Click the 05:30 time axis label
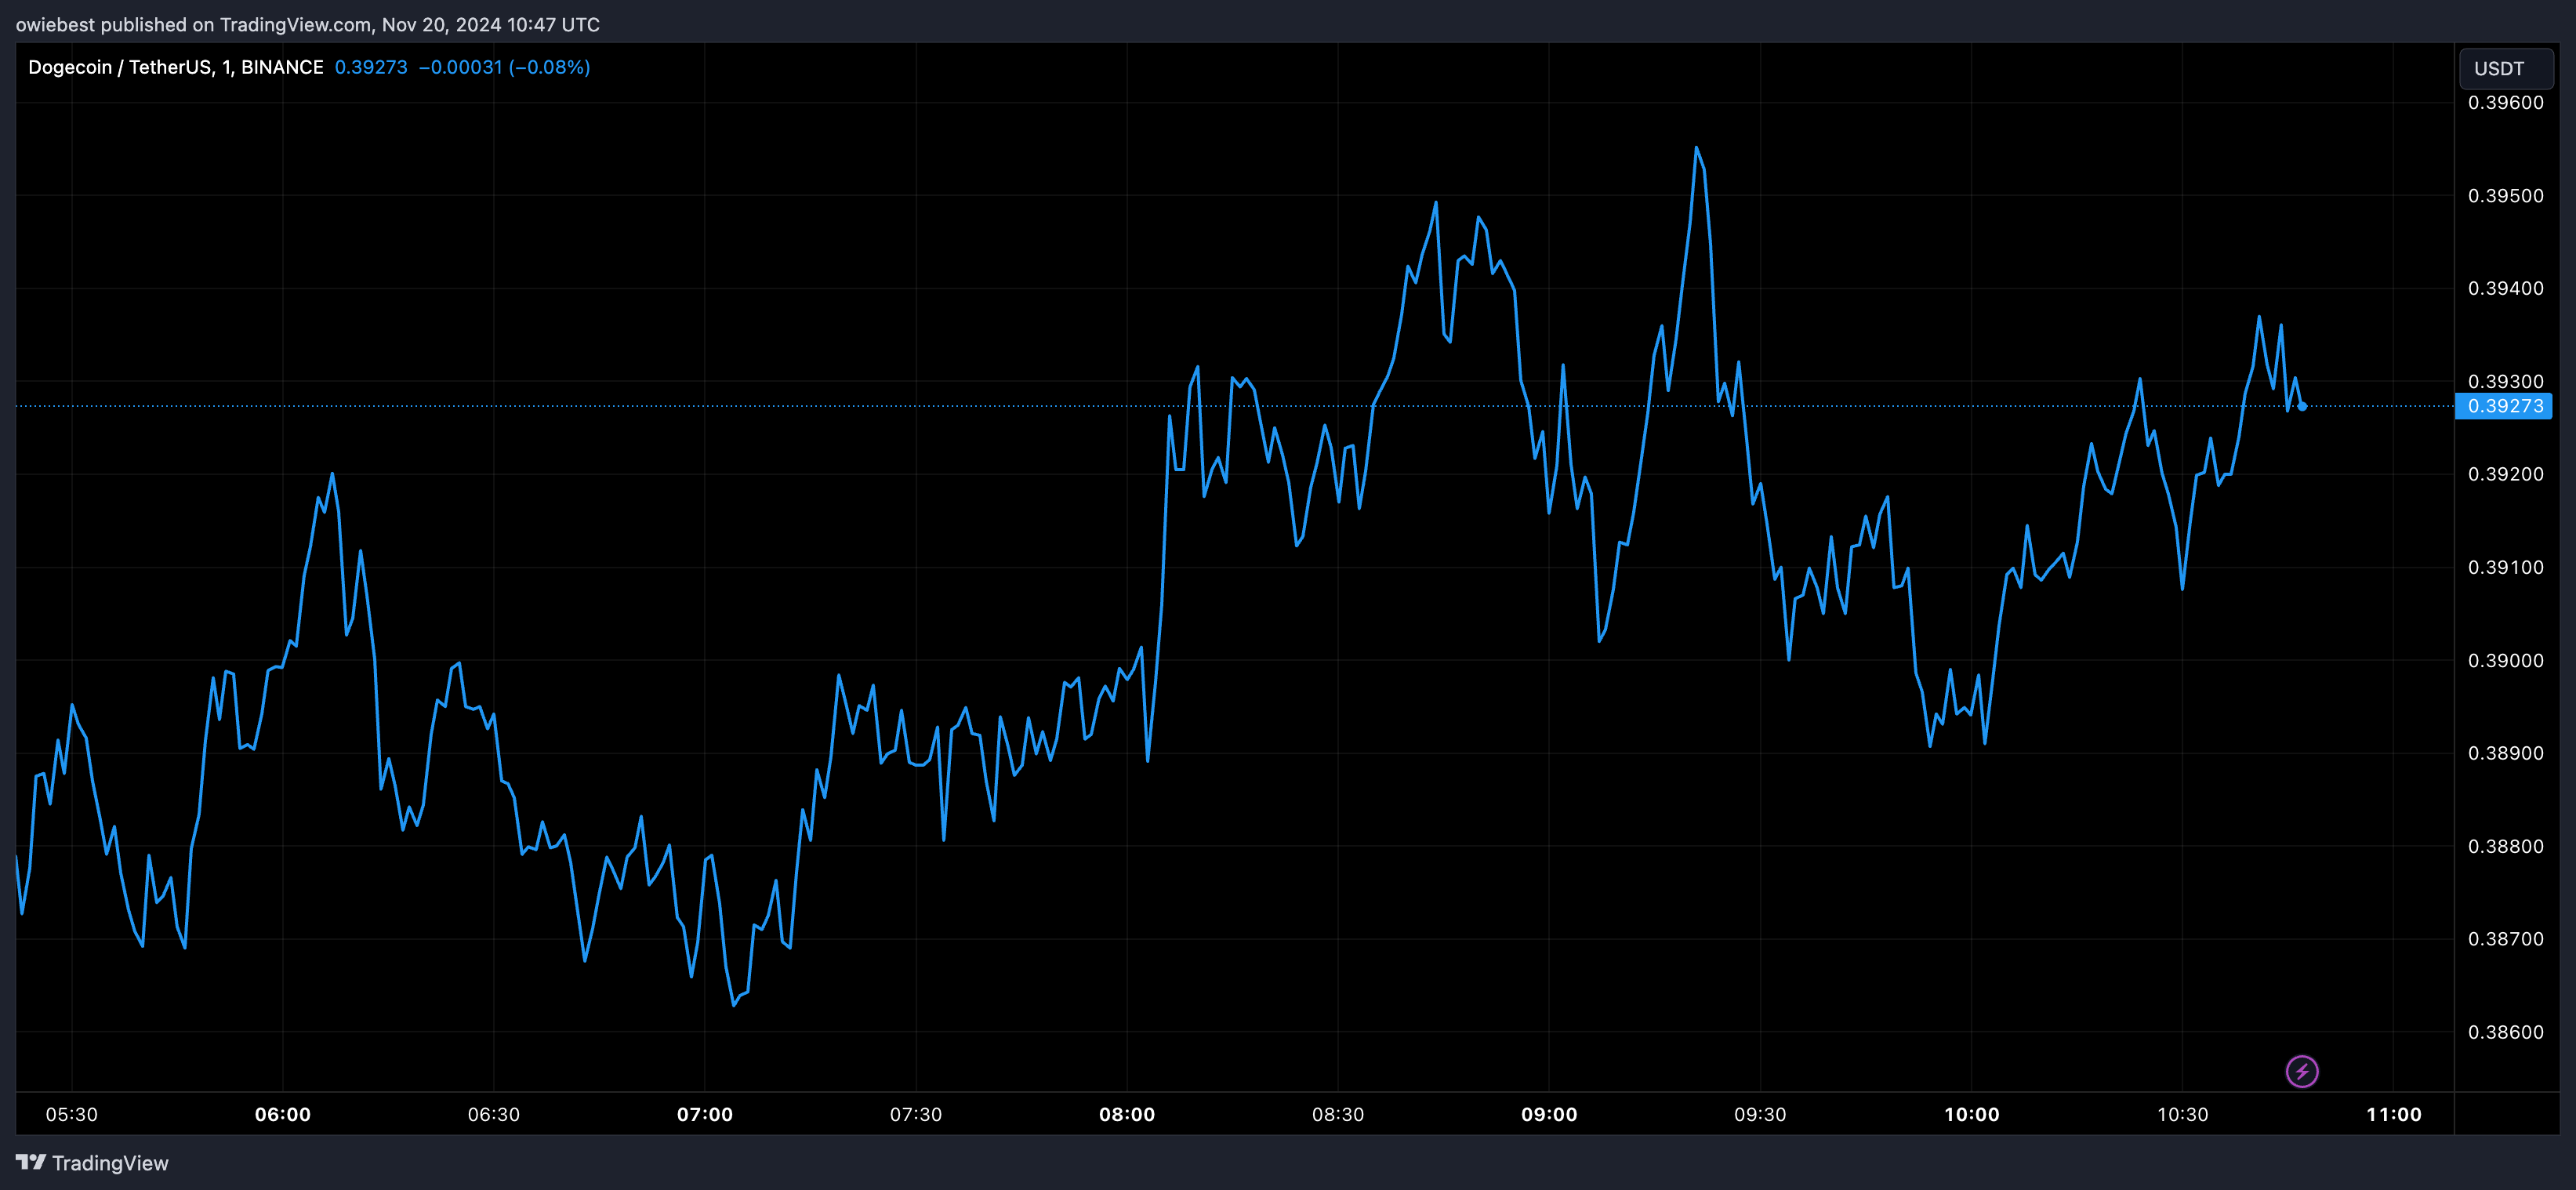The image size is (2576, 1190). pos(71,1115)
